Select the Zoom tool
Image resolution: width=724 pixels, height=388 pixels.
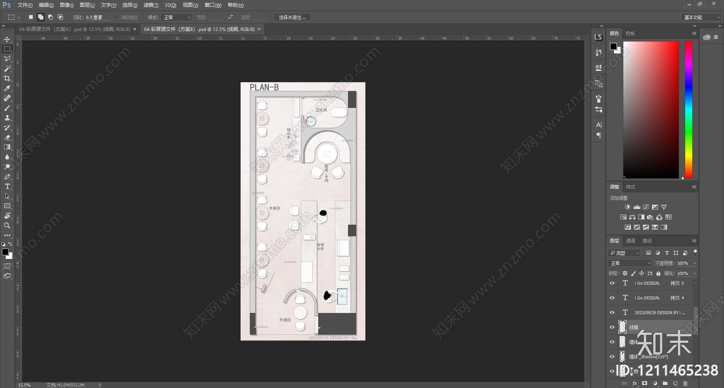pos(7,225)
